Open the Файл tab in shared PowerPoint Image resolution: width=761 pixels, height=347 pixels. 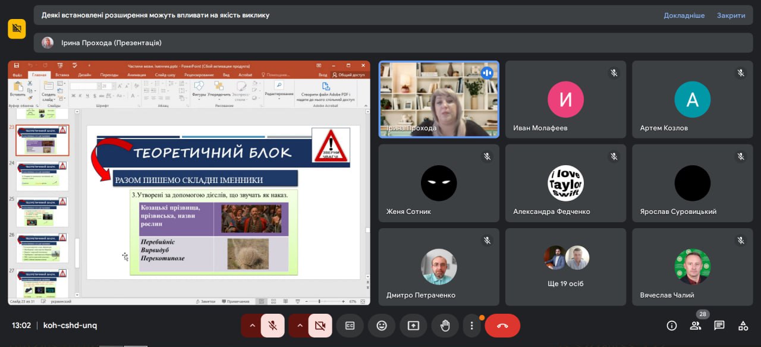[17, 75]
